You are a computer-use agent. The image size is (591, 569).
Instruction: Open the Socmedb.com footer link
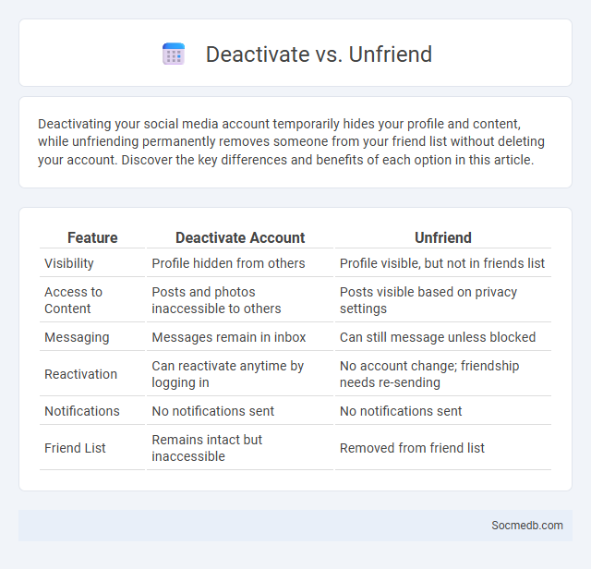click(527, 526)
